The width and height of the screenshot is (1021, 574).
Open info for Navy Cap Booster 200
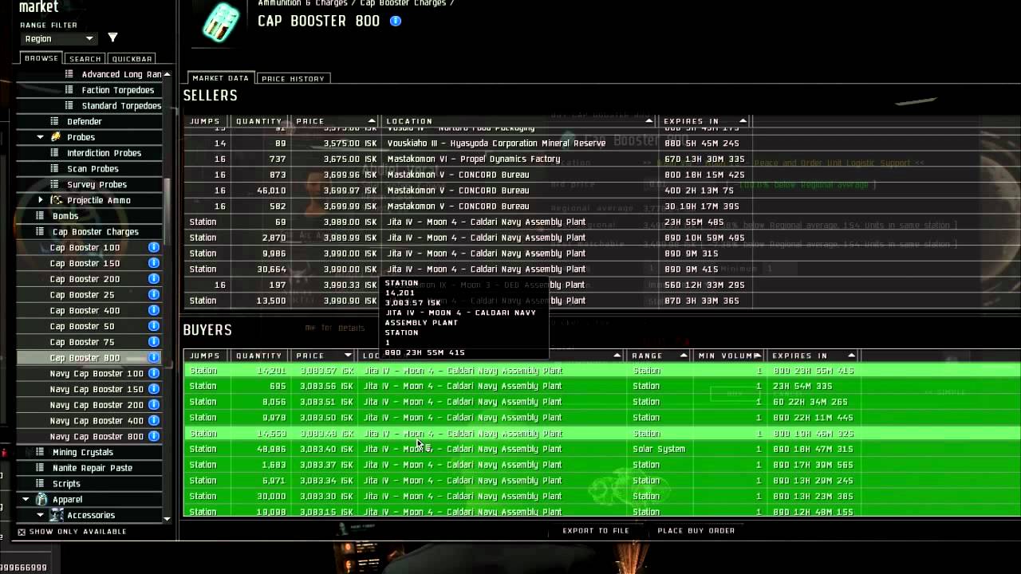[x=154, y=405]
